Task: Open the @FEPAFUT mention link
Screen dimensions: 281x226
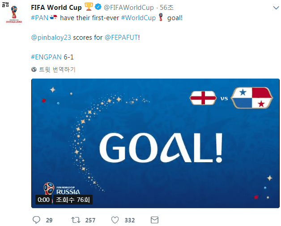Action: click(x=121, y=38)
